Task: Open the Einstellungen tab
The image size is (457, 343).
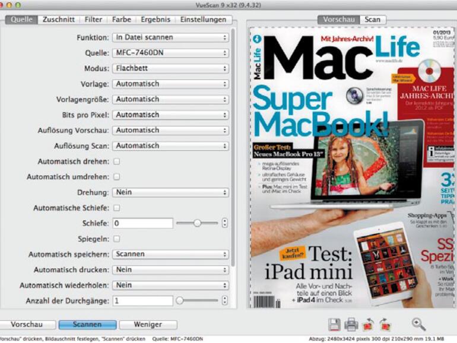Action: pyautogui.click(x=203, y=20)
